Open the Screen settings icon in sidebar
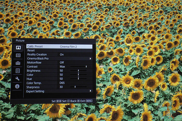 [18, 55]
